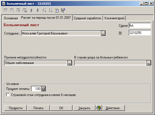Switch to the Основная tab

tap(11, 18)
